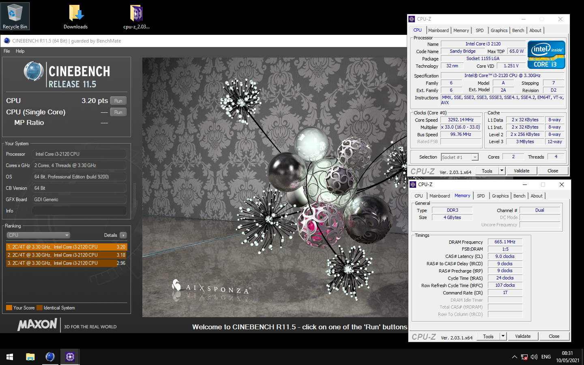Select Bench tab in lower CPU-Z window
The width and height of the screenshot is (584, 365).
[519, 196]
